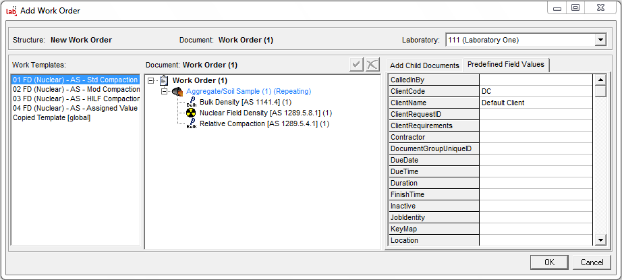622x280 pixels.
Task: Switch to Add Child Documents tab
Action: click(x=424, y=65)
